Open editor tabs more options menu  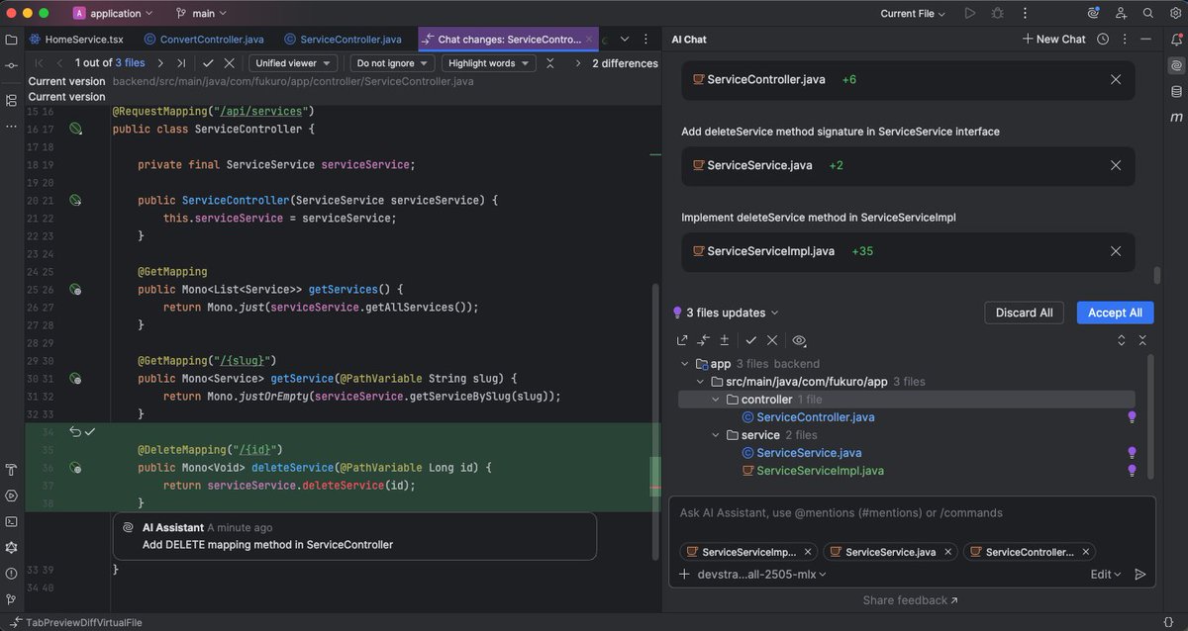tap(648, 39)
